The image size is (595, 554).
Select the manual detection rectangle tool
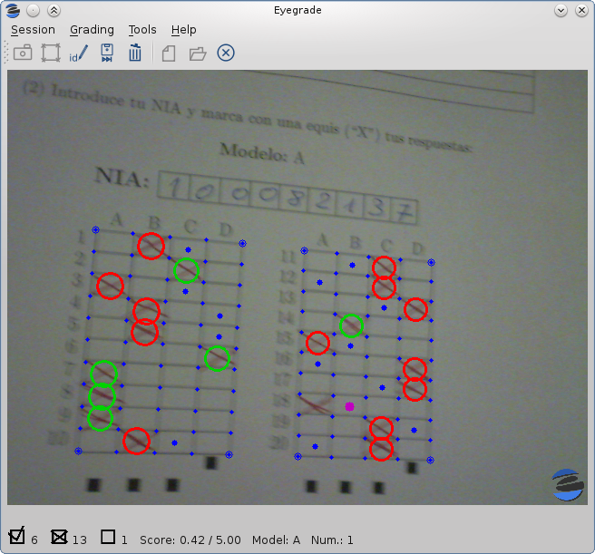[x=51, y=53]
